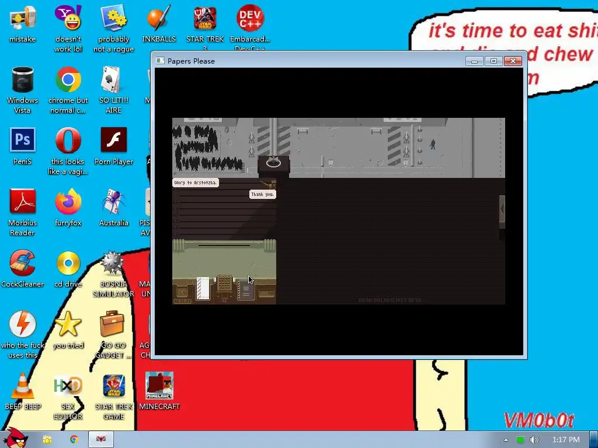Click the 'Glory to Arstotzka.' speech bubble
The height and width of the screenshot is (448, 598).
point(196,183)
